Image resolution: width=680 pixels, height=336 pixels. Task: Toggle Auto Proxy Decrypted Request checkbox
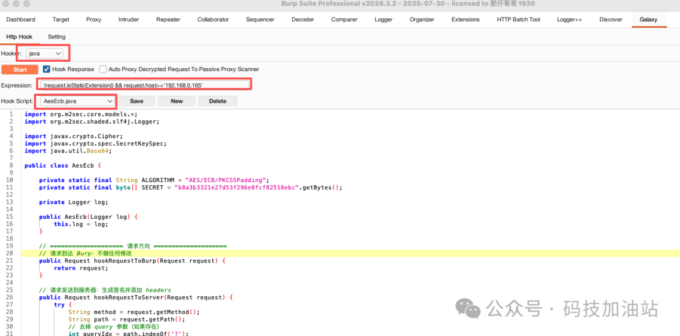pos(103,69)
